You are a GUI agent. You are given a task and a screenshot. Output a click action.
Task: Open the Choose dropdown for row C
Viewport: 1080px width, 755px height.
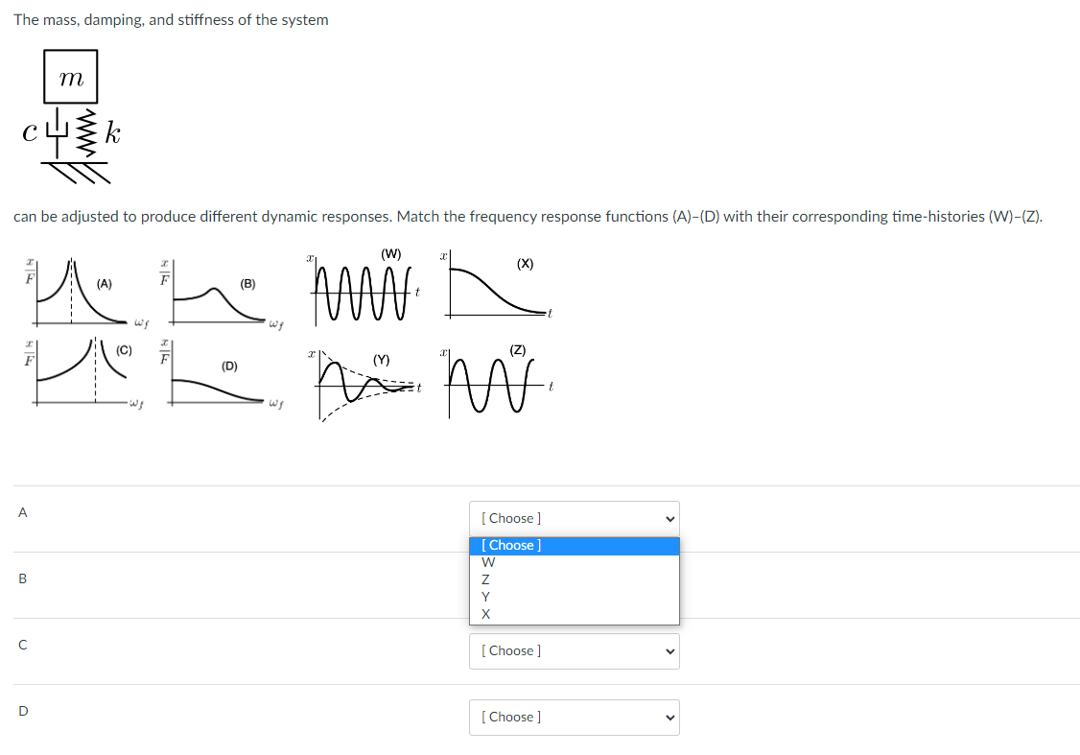pyautogui.click(x=574, y=650)
